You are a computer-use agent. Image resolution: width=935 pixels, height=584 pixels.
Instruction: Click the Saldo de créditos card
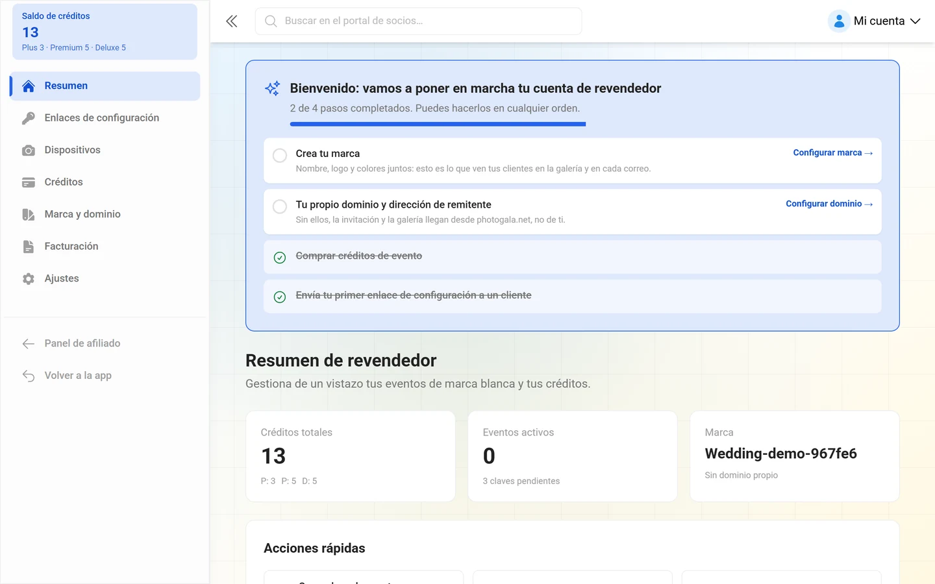coord(105,32)
